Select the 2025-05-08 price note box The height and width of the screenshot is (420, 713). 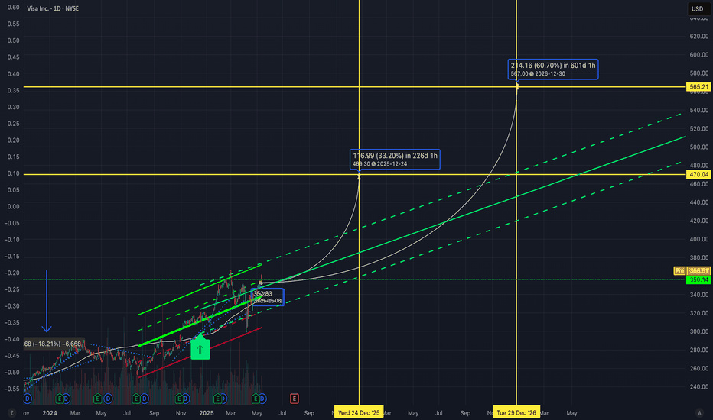click(268, 297)
